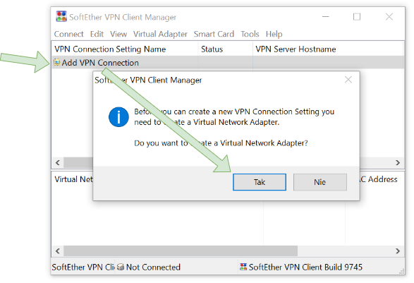414x283 pixels.
Task: Click the Not Connected status icon
Action: click(121, 267)
